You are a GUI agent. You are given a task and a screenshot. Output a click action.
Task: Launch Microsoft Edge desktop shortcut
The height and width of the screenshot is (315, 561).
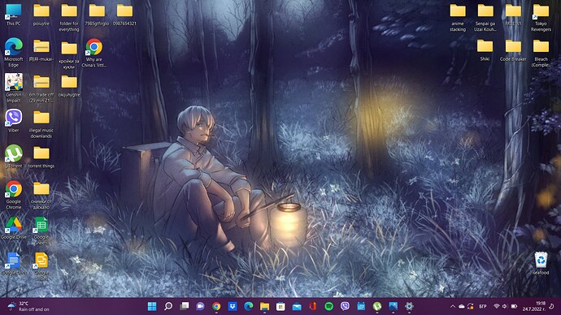[13, 53]
